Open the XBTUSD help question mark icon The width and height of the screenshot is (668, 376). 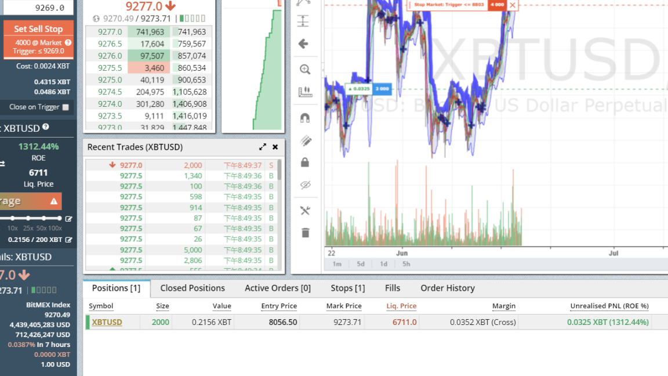(x=46, y=127)
